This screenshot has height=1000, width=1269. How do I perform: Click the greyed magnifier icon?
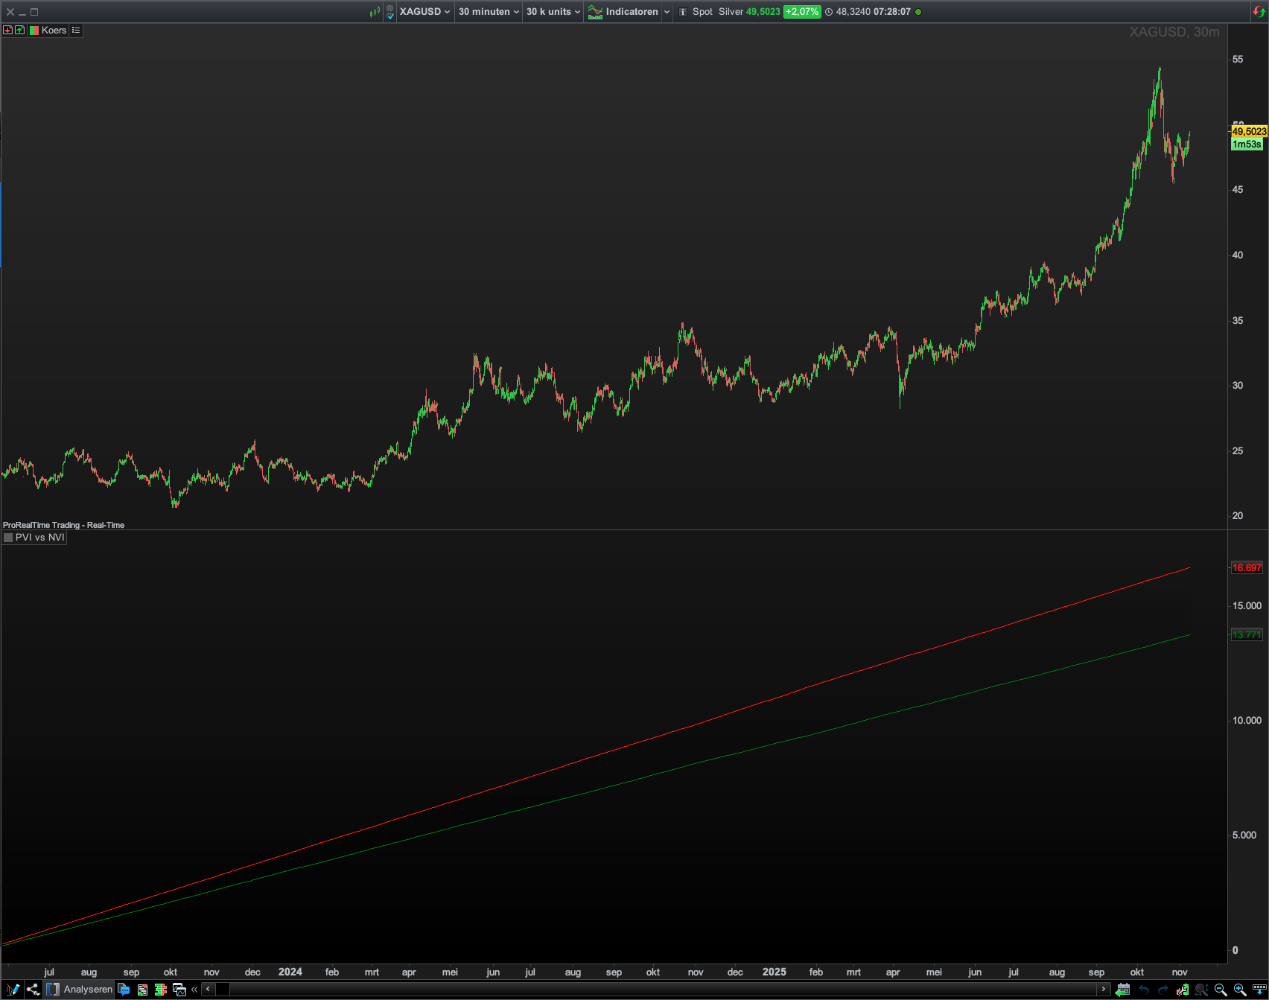pyautogui.click(x=1201, y=990)
